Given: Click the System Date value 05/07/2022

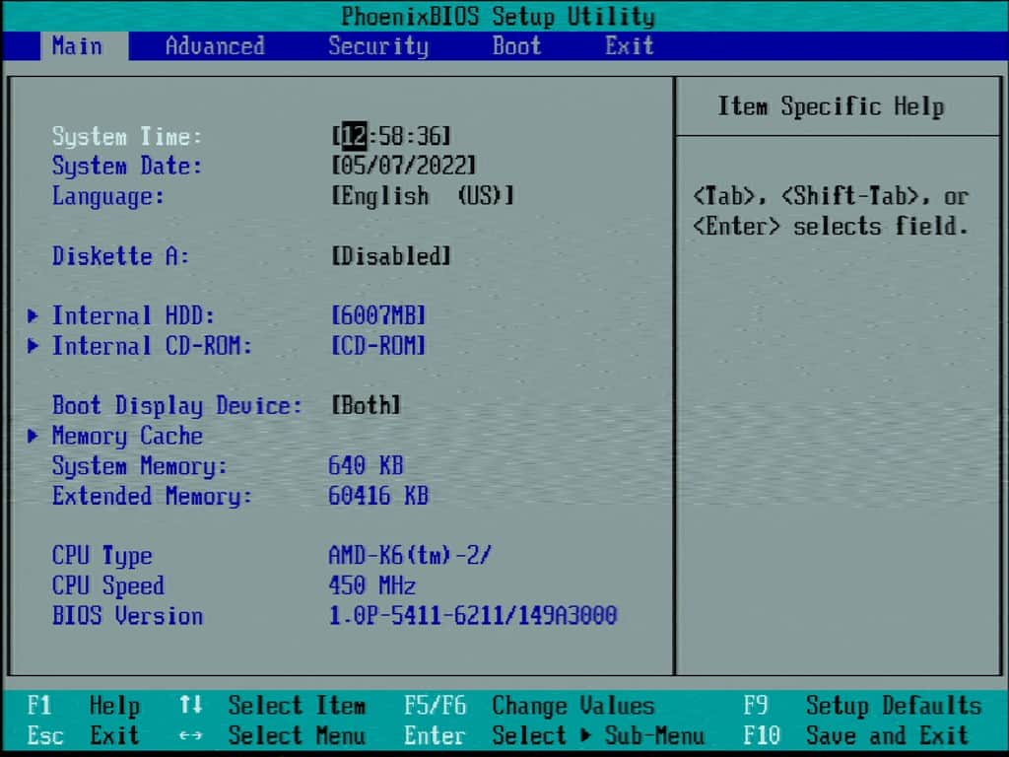Looking at the screenshot, I should [404, 166].
